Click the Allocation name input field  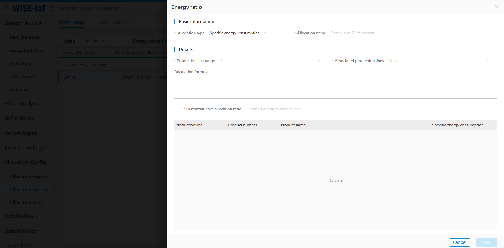(x=362, y=33)
